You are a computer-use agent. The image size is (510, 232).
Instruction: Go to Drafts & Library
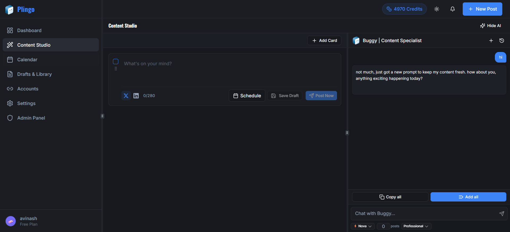click(50, 74)
